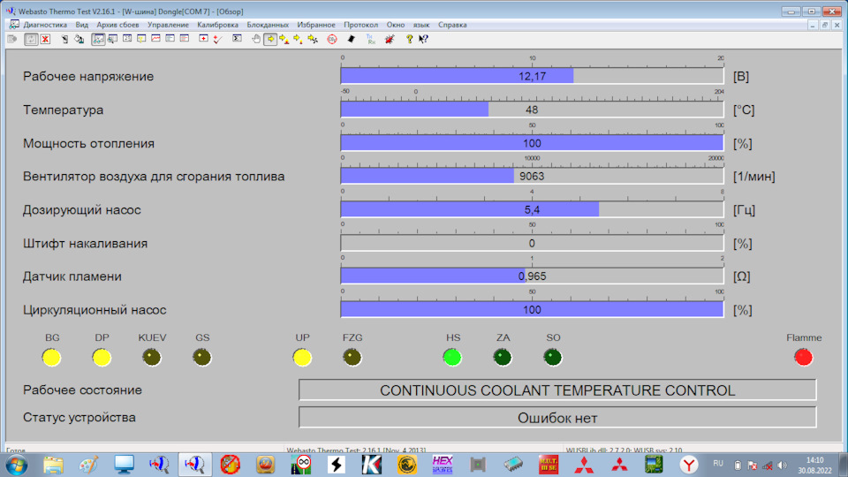Image resolution: width=848 pixels, height=477 pixels.
Task: Click the yellow DP indicator lamp
Action: pos(101,358)
